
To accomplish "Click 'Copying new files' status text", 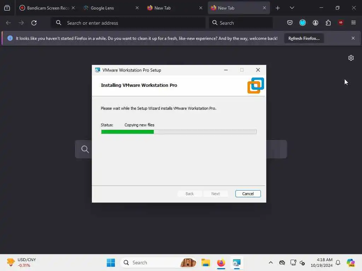I will tap(139, 125).
